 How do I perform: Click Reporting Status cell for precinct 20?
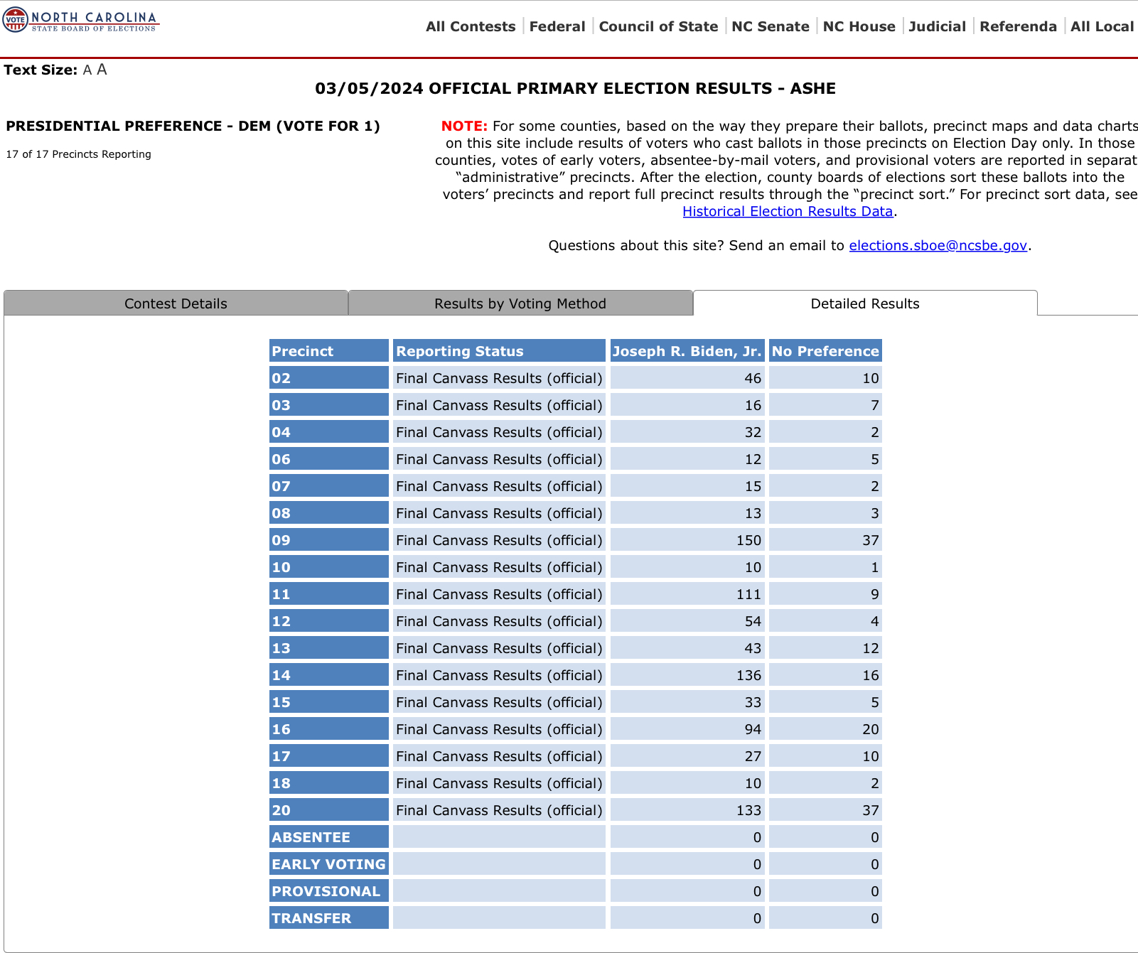tap(499, 810)
